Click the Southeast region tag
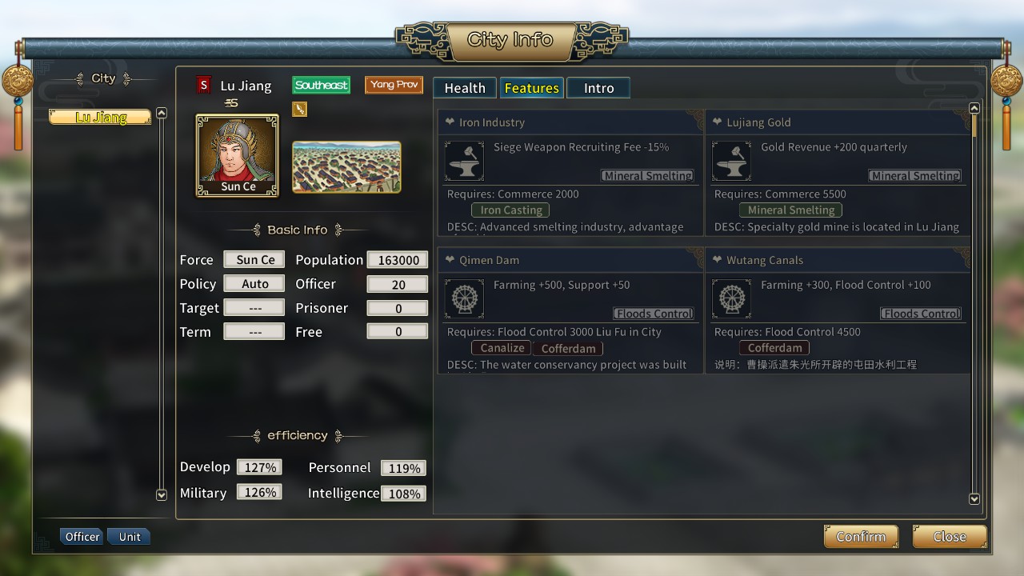Image resolution: width=1024 pixels, height=576 pixels. tap(321, 85)
